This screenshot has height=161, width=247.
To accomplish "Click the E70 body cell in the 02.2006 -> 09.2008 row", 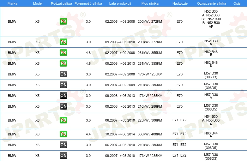I will pos(179,21).
